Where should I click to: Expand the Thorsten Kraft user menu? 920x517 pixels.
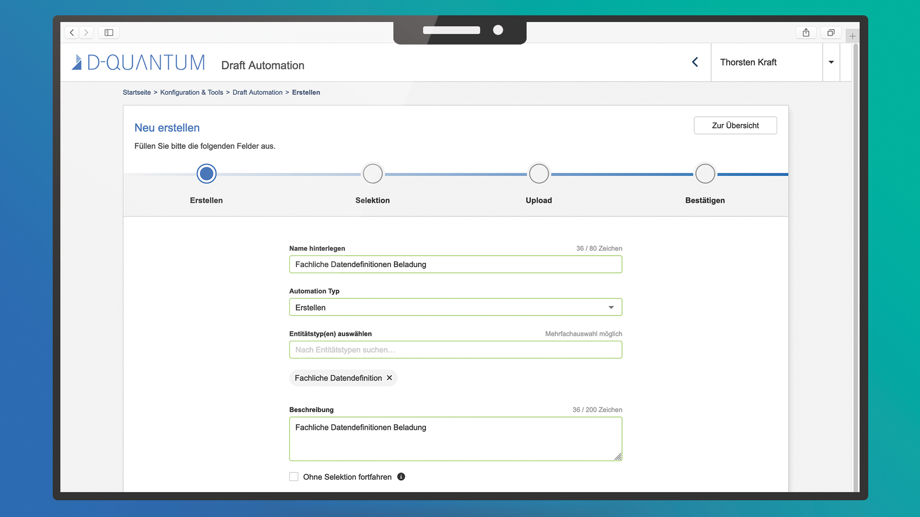[831, 62]
